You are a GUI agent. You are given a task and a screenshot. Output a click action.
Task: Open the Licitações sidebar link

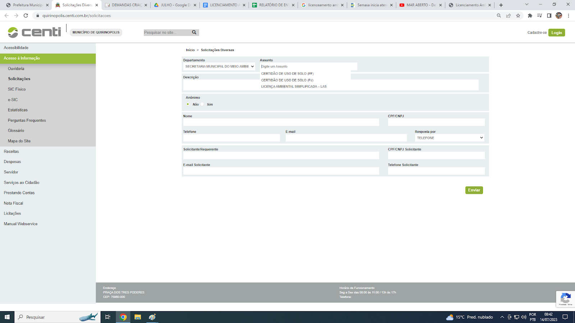pyautogui.click(x=12, y=213)
